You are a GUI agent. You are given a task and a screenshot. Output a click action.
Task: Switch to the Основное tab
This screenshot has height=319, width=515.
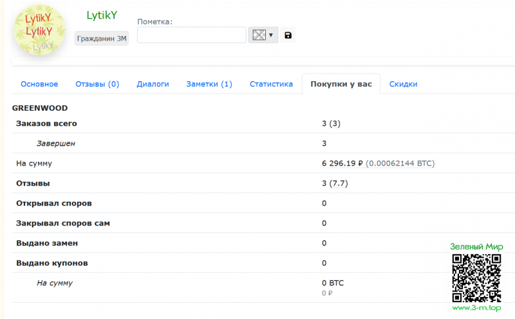coord(39,84)
